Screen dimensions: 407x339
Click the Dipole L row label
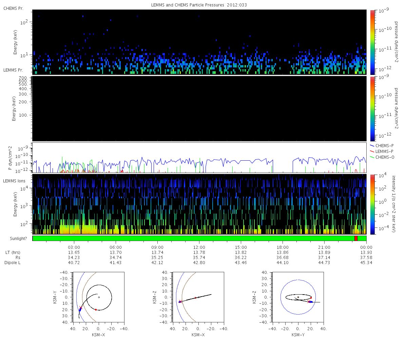[13, 263]
